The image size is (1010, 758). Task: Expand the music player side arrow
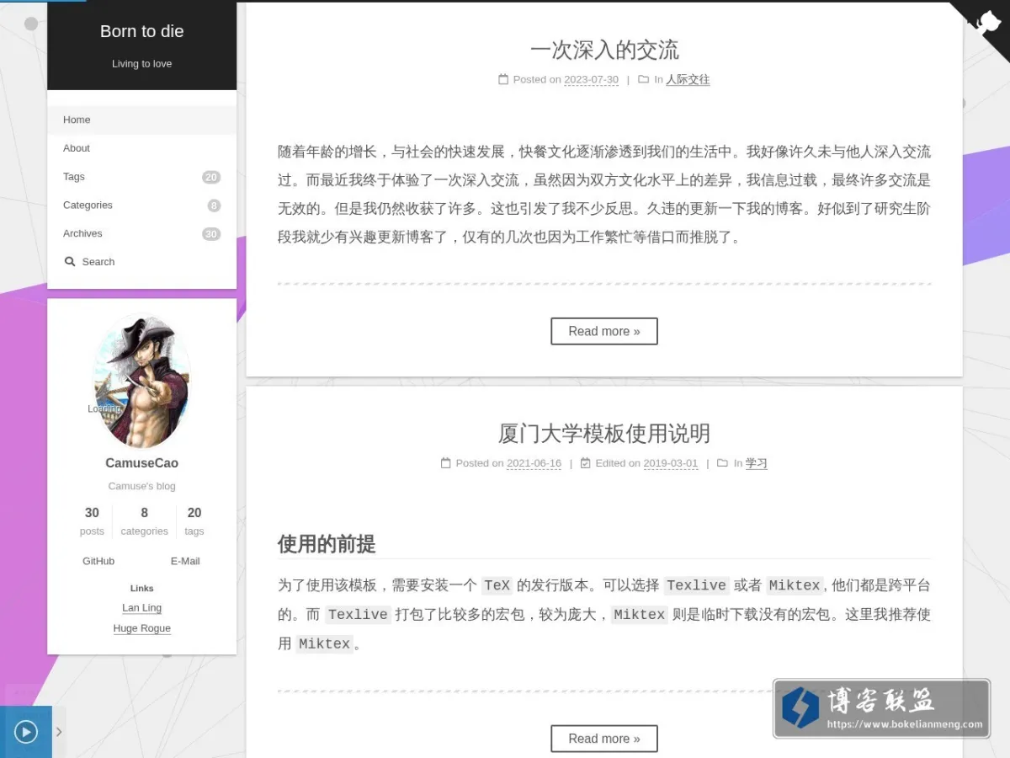point(59,732)
